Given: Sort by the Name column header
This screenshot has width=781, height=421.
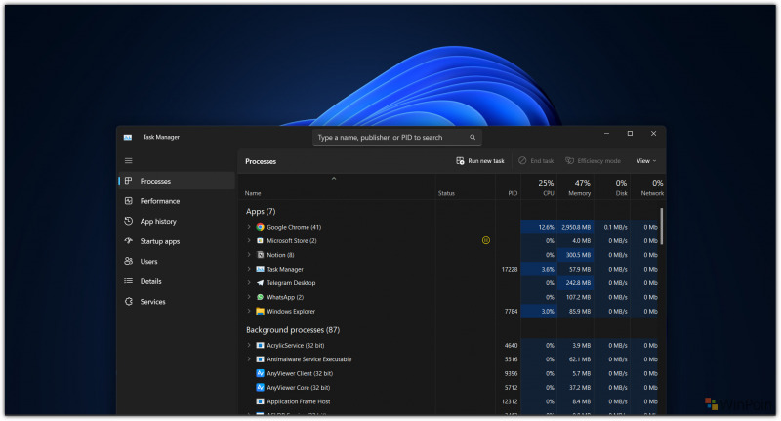Looking at the screenshot, I should 336,188.
